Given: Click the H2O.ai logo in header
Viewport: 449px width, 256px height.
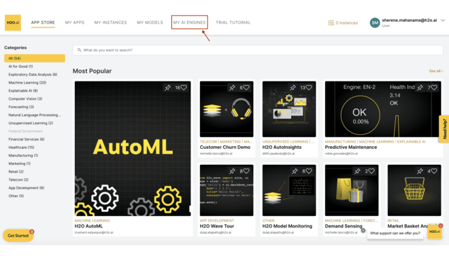Looking at the screenshot, I should 13,22.
